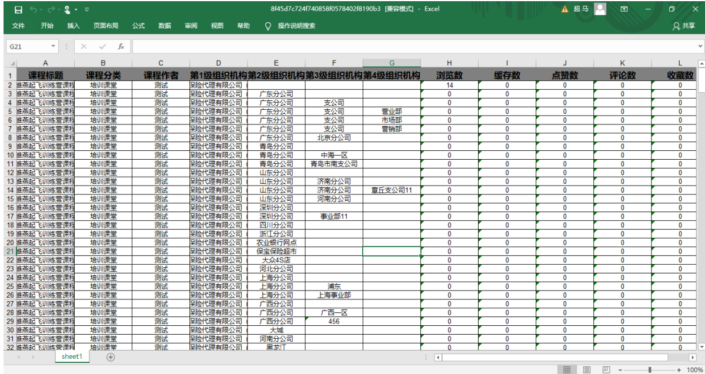This screenshot has width=705, height=374.
Task: Select cell containing 章丘支公司11
Action: [392, 190]
